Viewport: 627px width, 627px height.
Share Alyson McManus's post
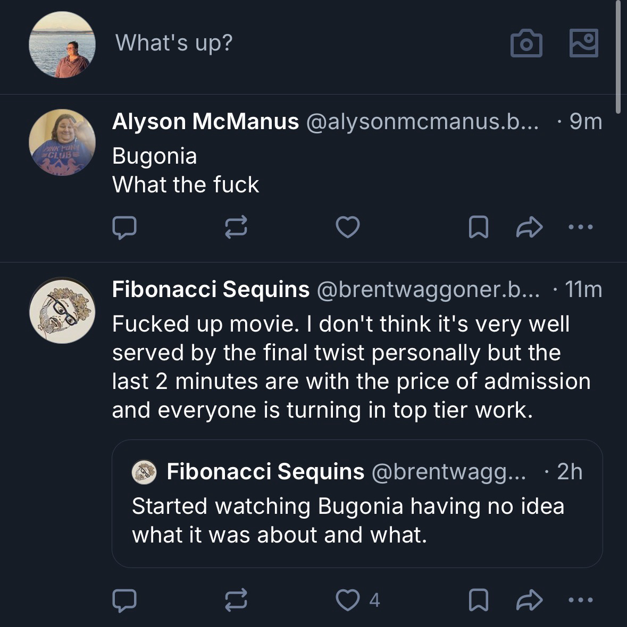tap(529, 227)
